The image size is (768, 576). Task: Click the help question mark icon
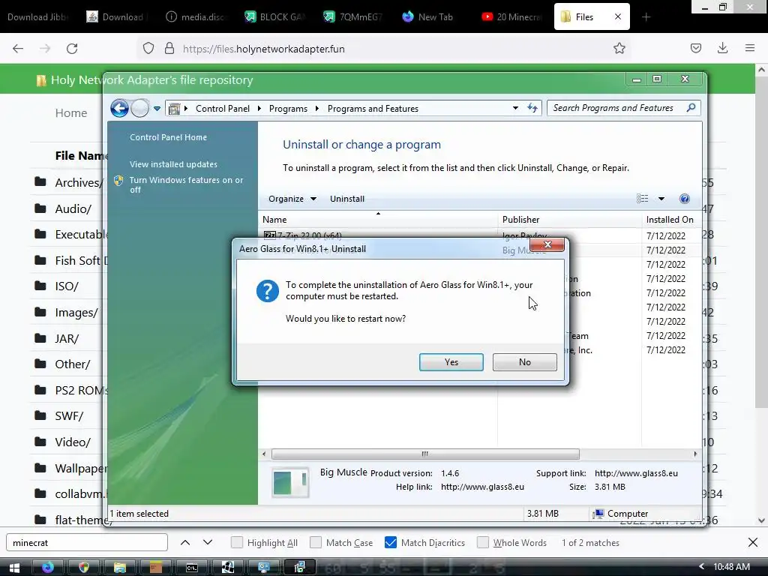click(x=685, y=199)
